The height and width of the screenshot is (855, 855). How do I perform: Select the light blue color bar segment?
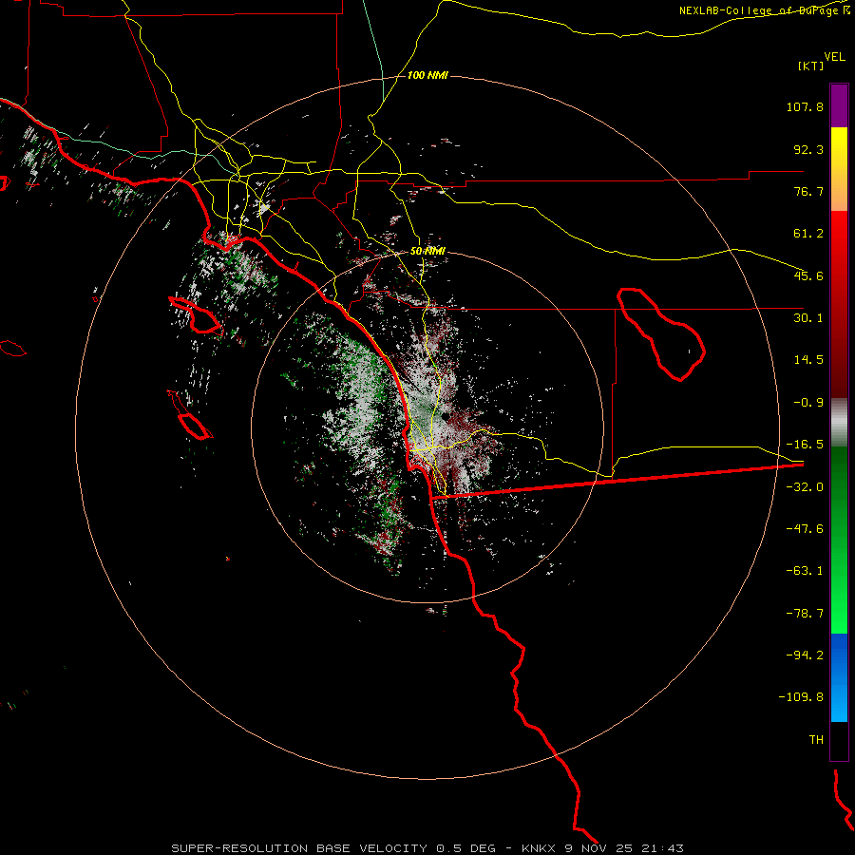click(839, 703)
